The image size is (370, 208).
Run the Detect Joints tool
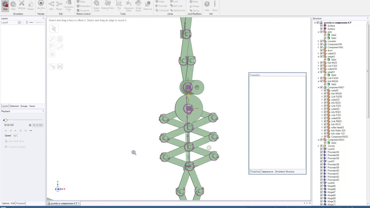pos(96,6)
